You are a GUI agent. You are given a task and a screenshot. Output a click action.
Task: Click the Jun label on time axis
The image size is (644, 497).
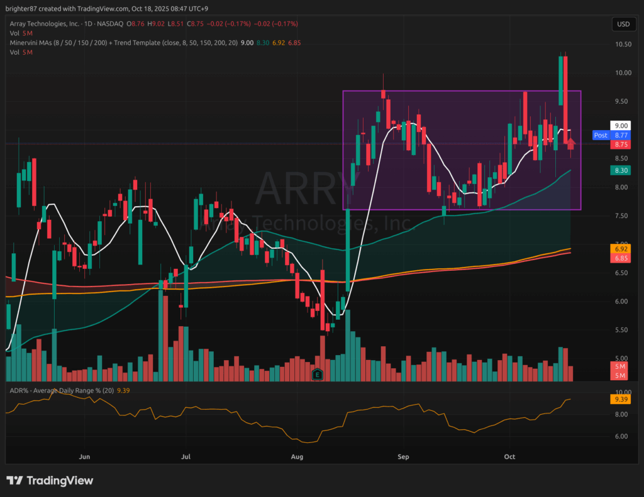coord(85,457)
